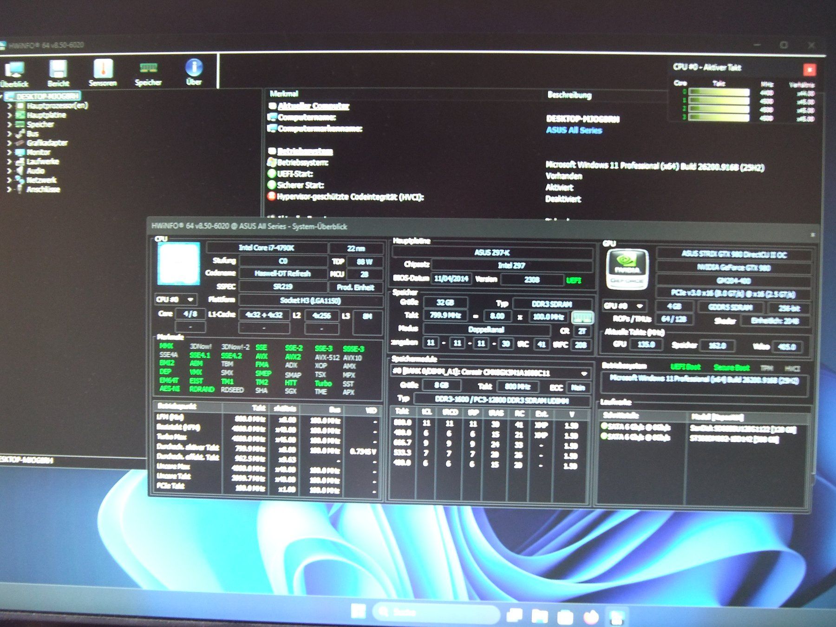This screenshot has width=836, height=627.
Task: Click the ASUS All Series link
Action: coord(574,131)
